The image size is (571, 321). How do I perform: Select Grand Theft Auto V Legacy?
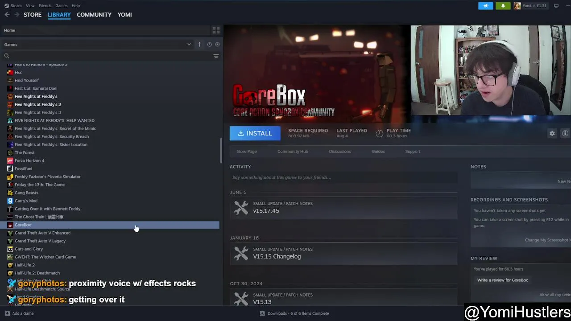tap(40, 241)
